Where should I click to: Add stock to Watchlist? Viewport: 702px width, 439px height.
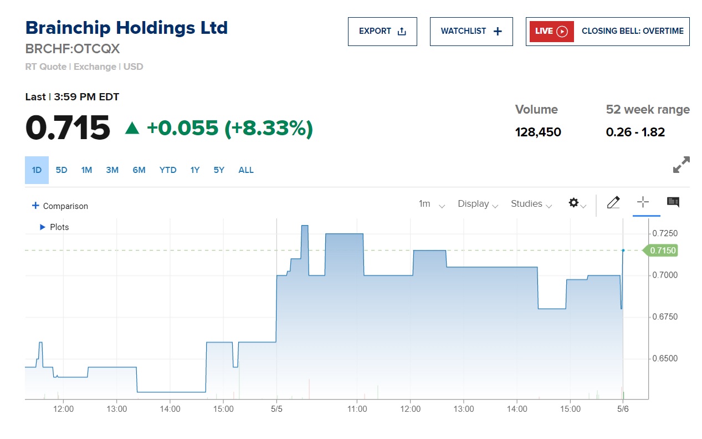(x=471, y=32)
